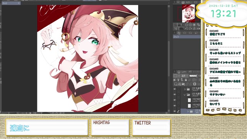Click the new raster layer icon
The height and width of the screenshot is (139, 247).
[x=176, y=84]
